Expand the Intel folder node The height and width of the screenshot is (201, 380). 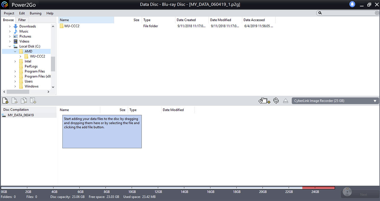click(15, 61)
